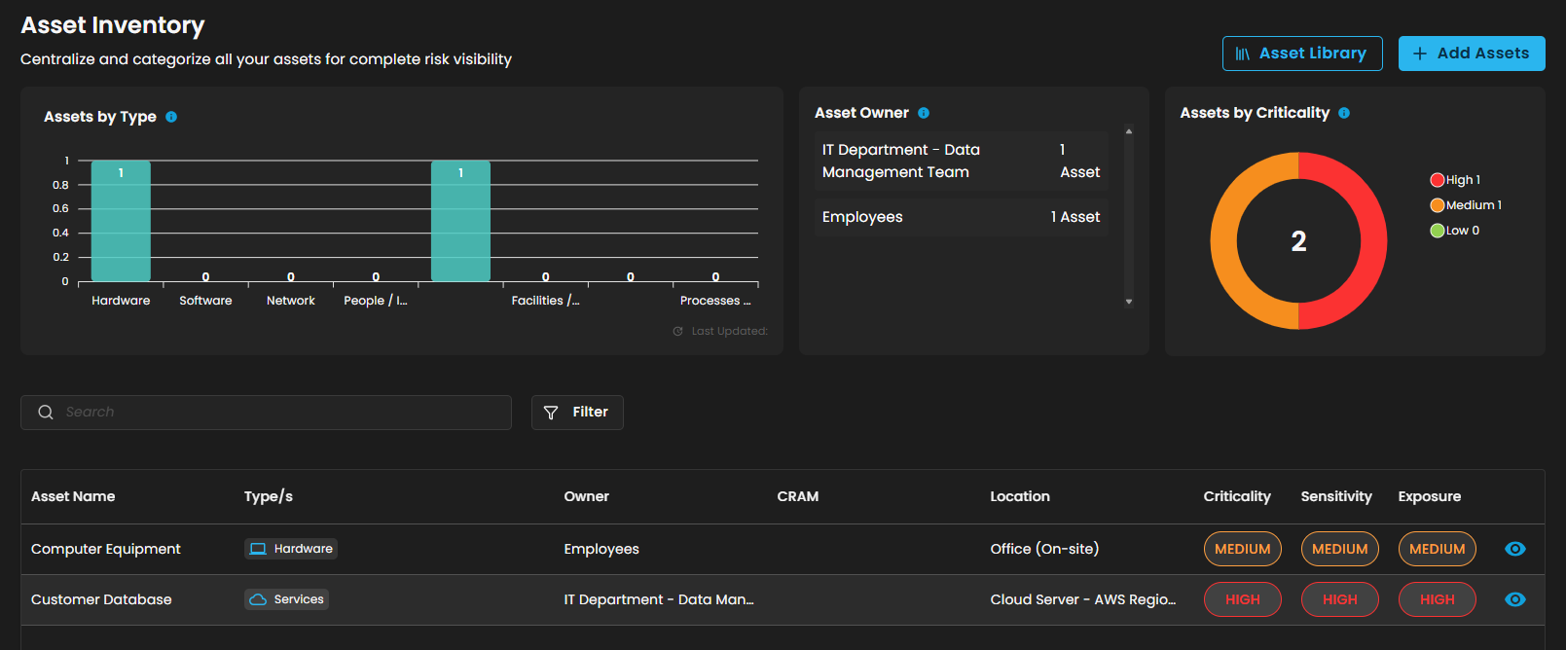View Computer Equipment details via eye icon
The image size is (1566, 650).
point(1514,549)
